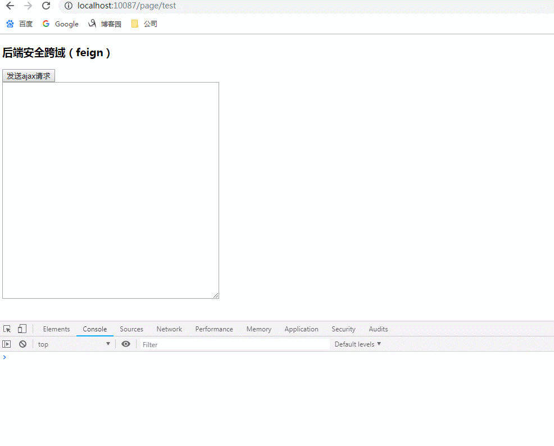
Task: Expand the Default levels dropdown
Action: coord(357,344)
